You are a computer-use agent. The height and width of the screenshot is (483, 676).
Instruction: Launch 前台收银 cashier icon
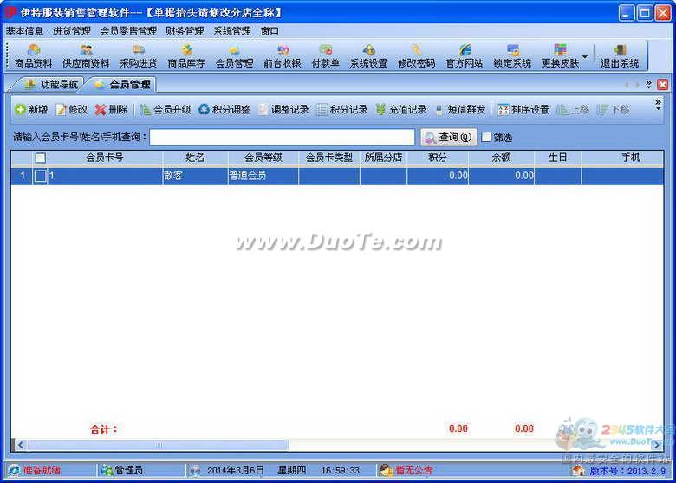[282, 56]
